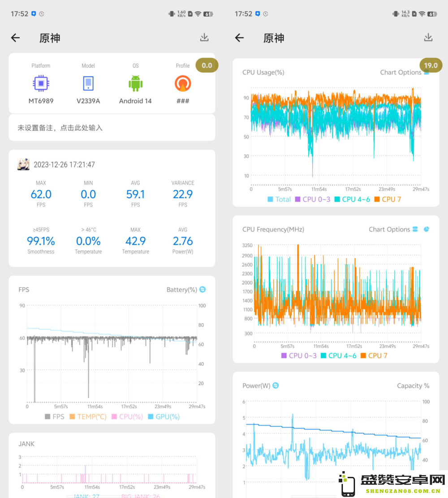Toggle the TEMP(°C) series in the legend
Screen dimensions: 448x498
coord(88,417)
